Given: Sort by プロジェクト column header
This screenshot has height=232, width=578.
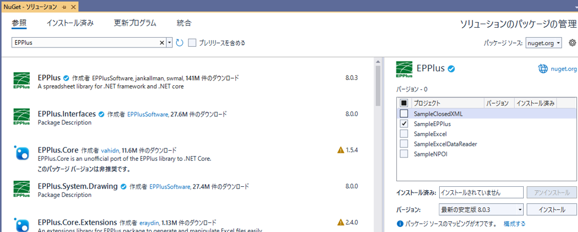Looking at the screenshot, I should pyautogui.click(x=447, y=103).
